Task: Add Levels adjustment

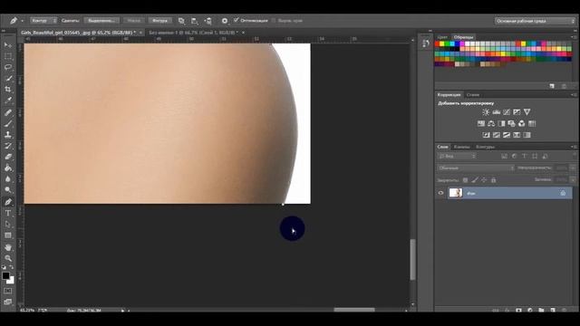Action: pyautogui.click(x=496, y=112)
